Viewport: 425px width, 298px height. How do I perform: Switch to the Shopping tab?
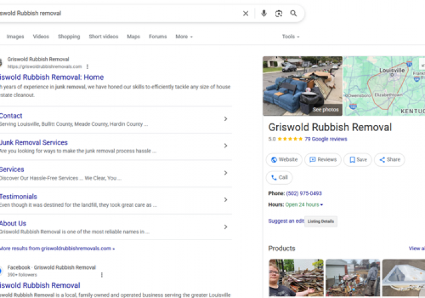[x=69, y=36]
